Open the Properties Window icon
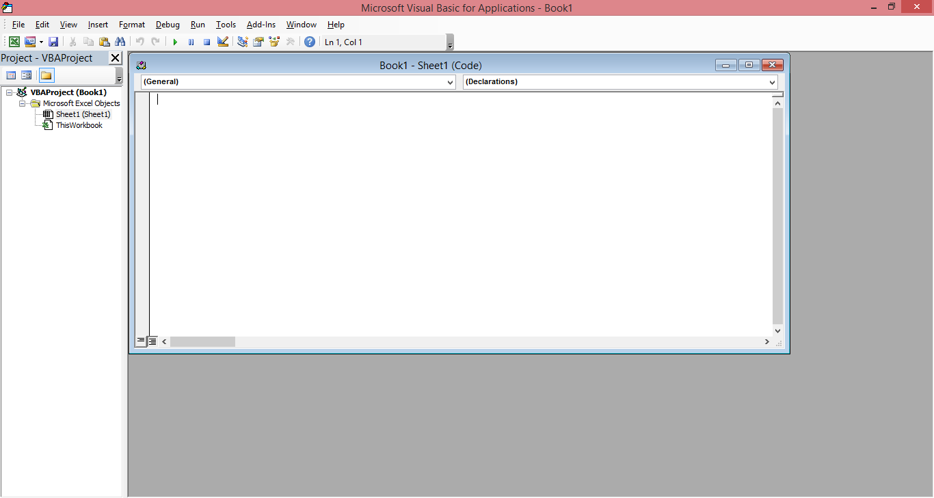 [x=258, y=42]
